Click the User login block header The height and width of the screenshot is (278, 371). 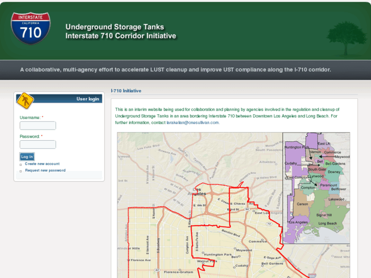pyautogui.click(x=59, y=99)
